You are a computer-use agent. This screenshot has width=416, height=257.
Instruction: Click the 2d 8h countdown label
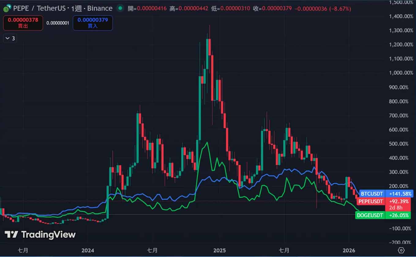click(396, 208)
